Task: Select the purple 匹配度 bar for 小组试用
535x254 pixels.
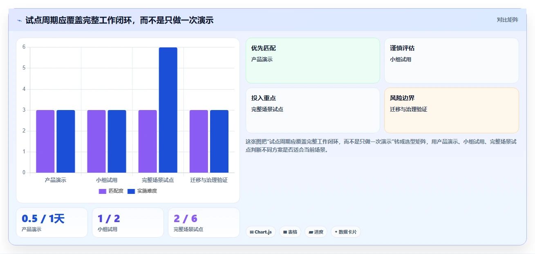Action: click(96, 141)
